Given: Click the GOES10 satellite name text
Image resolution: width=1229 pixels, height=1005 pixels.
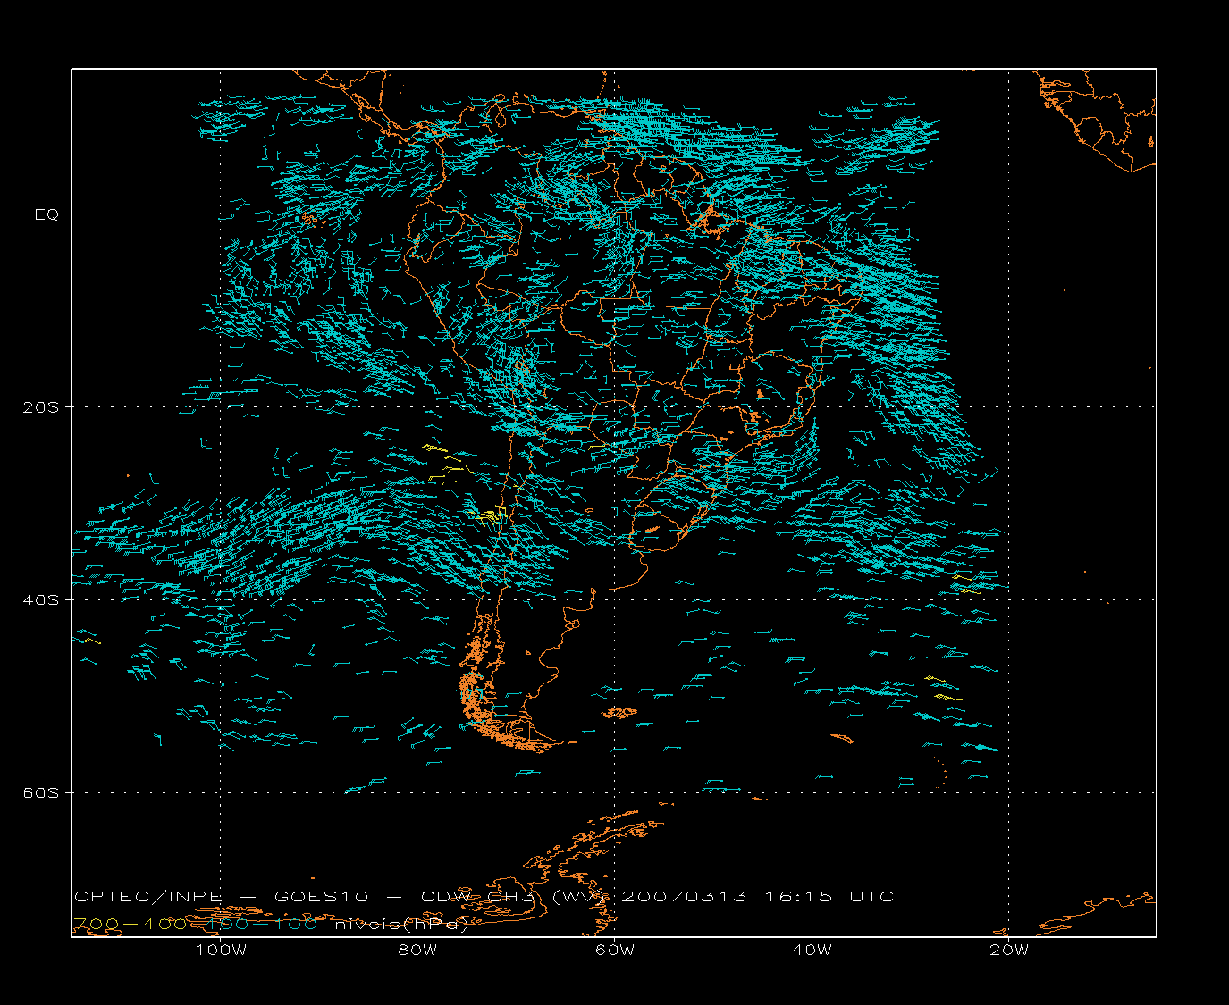Looking at the screenshot, I should point(322,896).
